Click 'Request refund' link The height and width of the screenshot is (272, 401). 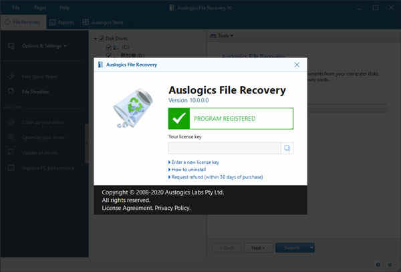217,177
